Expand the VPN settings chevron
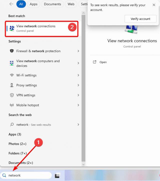Image resolution: width=160 pixels, height=181 pixels. click(78, 95)
